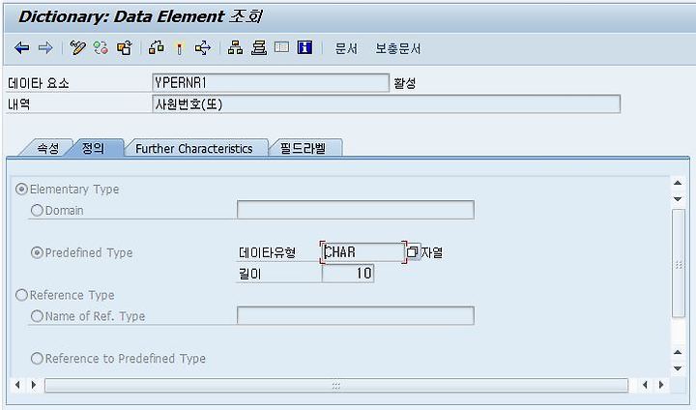Go back with the left arrow icon
This screenshot has width=696, height=410.
[21, 47]
